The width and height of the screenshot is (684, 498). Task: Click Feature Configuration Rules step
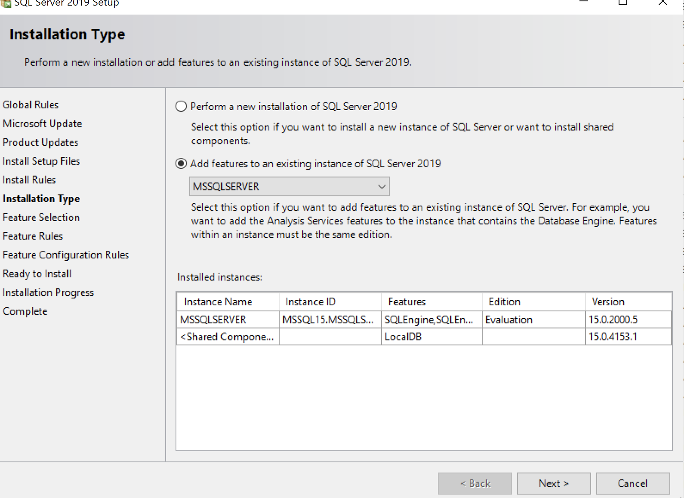66,255
